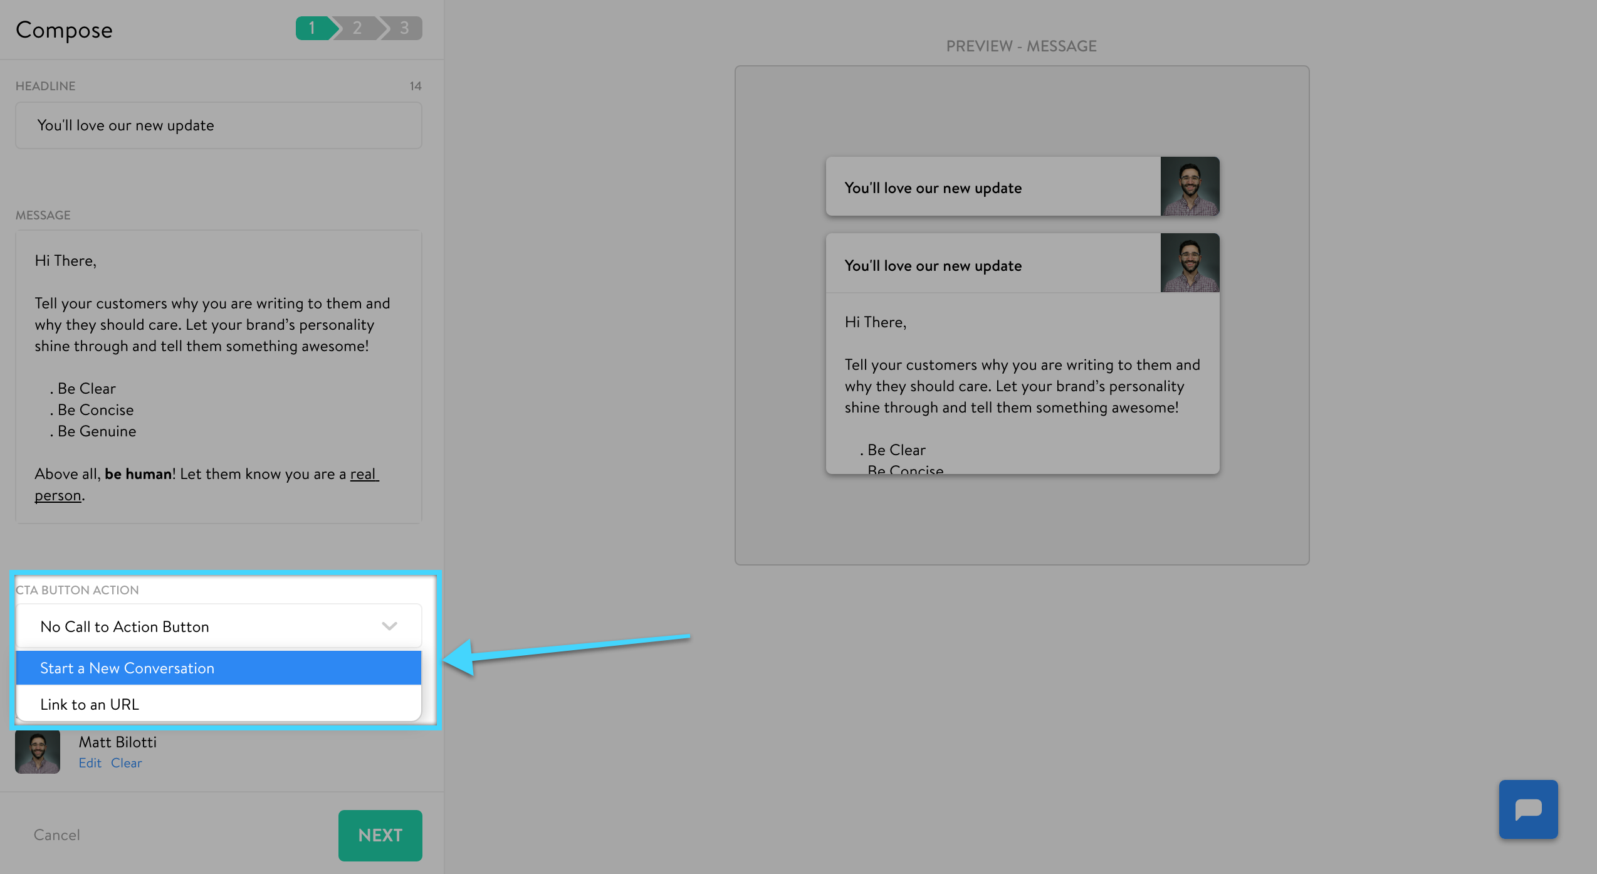Click step 3 progress indicator
Screen dimensions: 1597x874
(404, 28)
